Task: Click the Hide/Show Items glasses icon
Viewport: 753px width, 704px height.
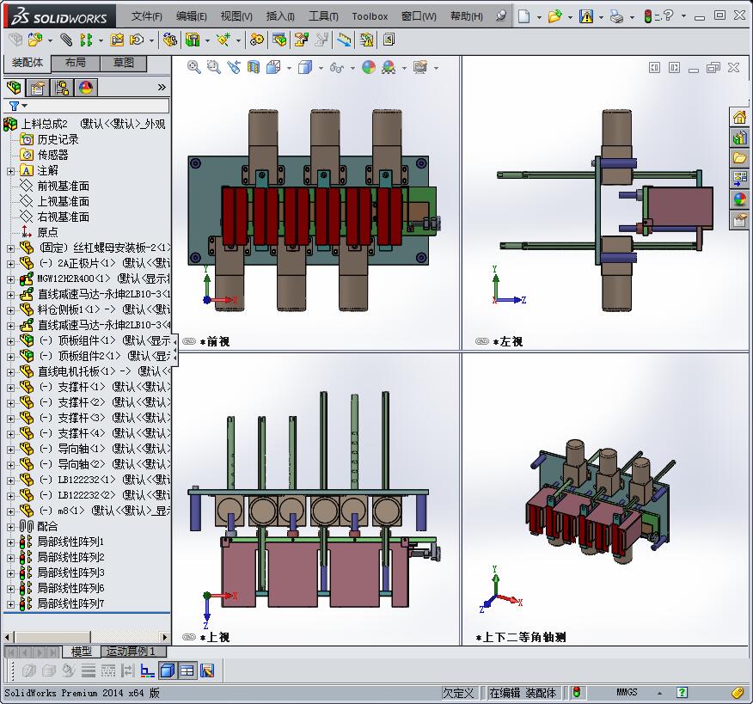Action: (337, 68)
